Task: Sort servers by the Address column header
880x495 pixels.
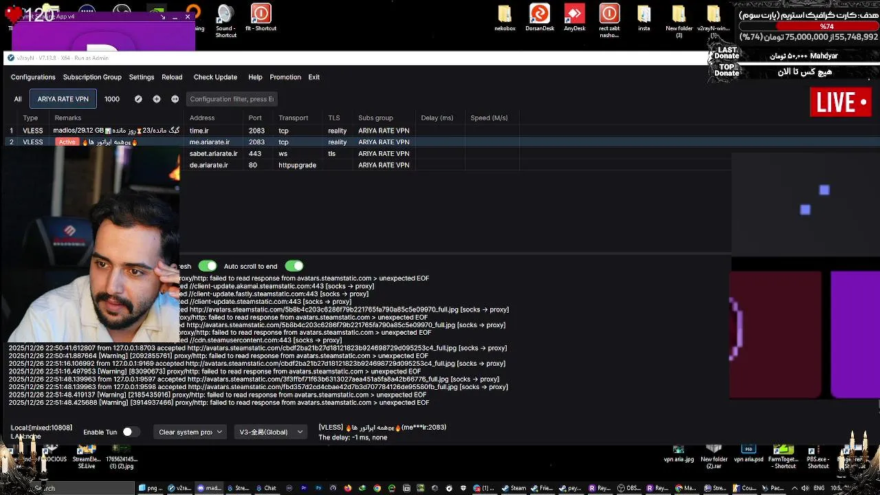Action: 202,118
